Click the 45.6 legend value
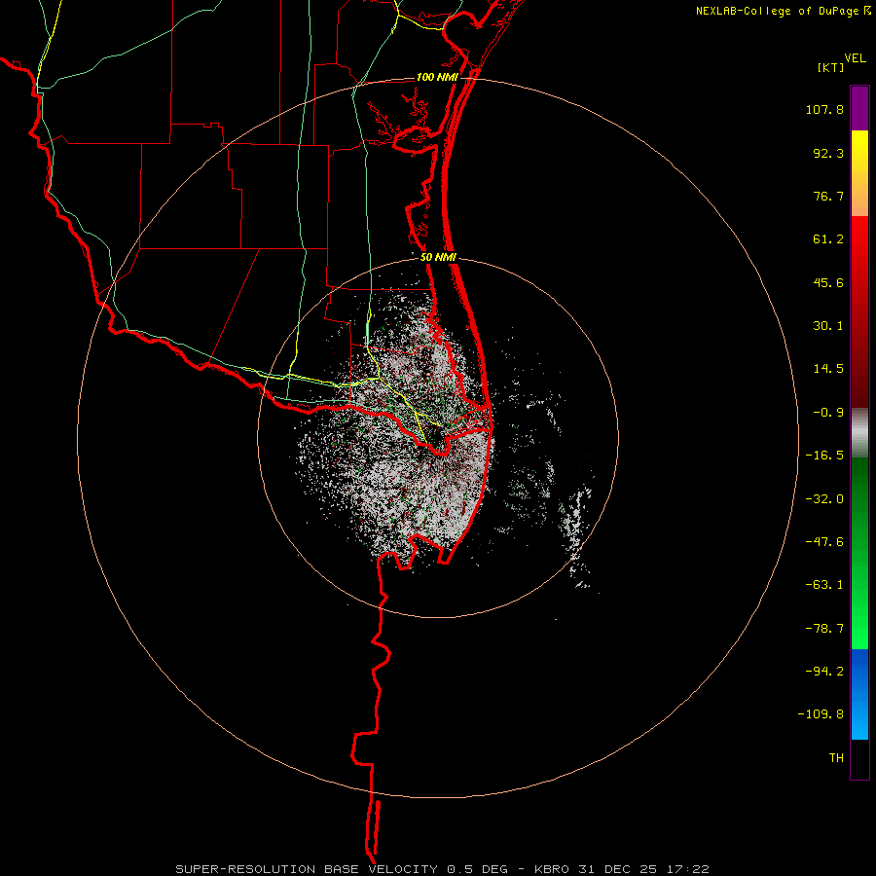This screenshot has height=876, width=876. click(x=828, y=282)
